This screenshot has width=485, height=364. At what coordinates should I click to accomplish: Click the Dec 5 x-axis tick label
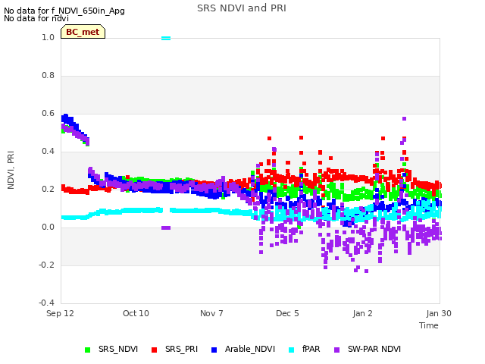287,313
